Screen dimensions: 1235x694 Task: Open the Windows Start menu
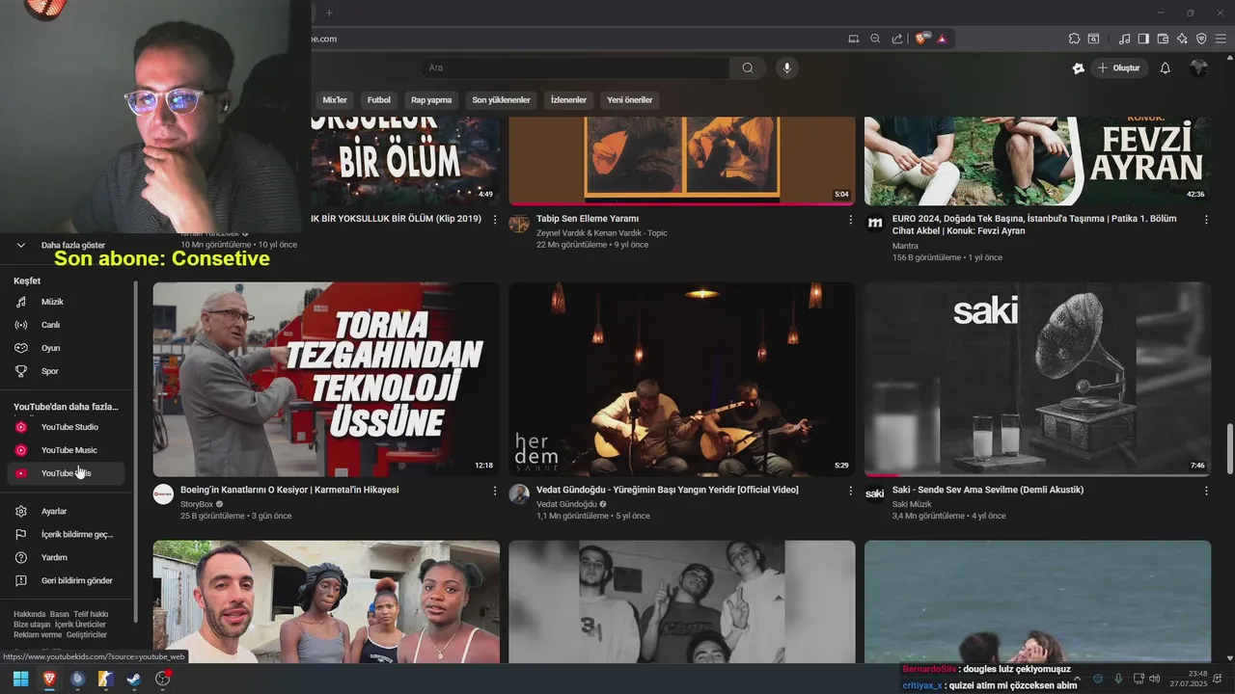pyautogui.click(x=20, y=680)
